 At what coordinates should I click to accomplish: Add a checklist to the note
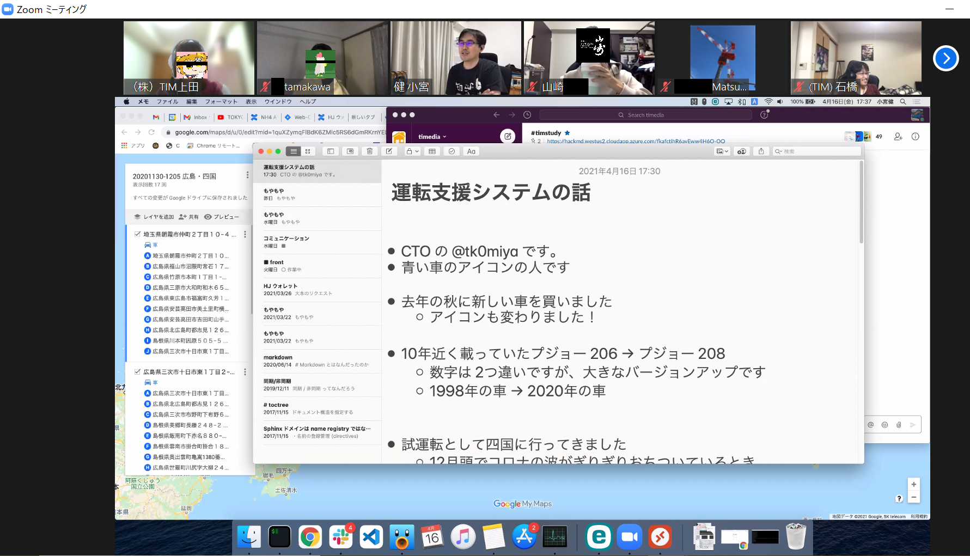pyautogui.click(x=452, y=151)
